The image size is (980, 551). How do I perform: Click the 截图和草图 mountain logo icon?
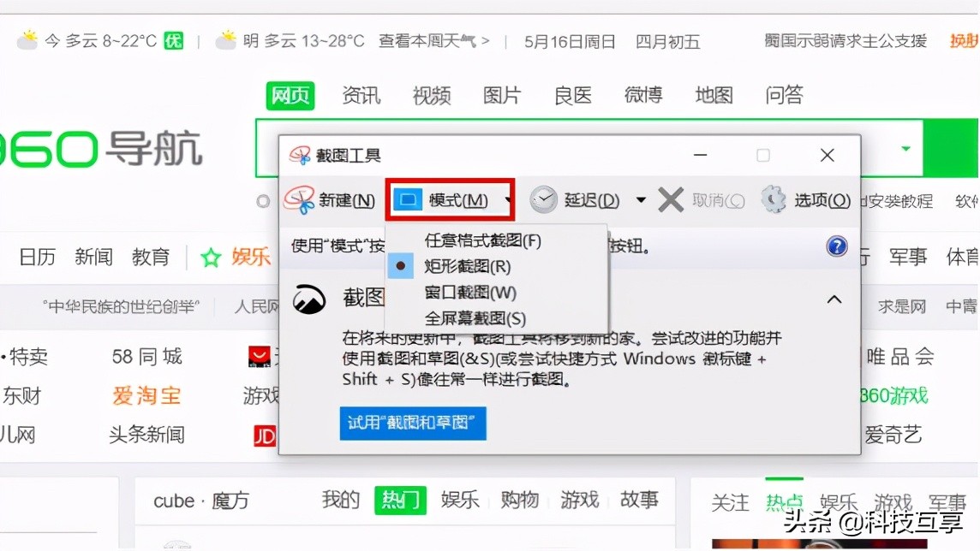pos(309,299)
